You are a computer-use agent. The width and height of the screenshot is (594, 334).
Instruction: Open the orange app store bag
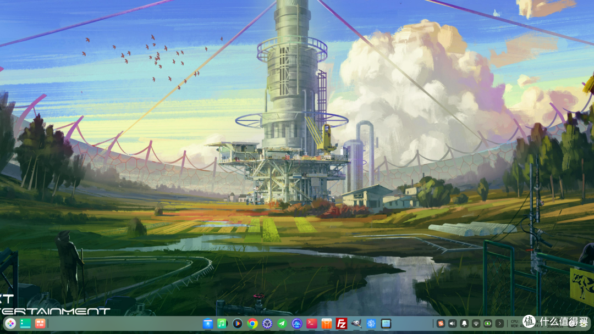pos(327,324)
